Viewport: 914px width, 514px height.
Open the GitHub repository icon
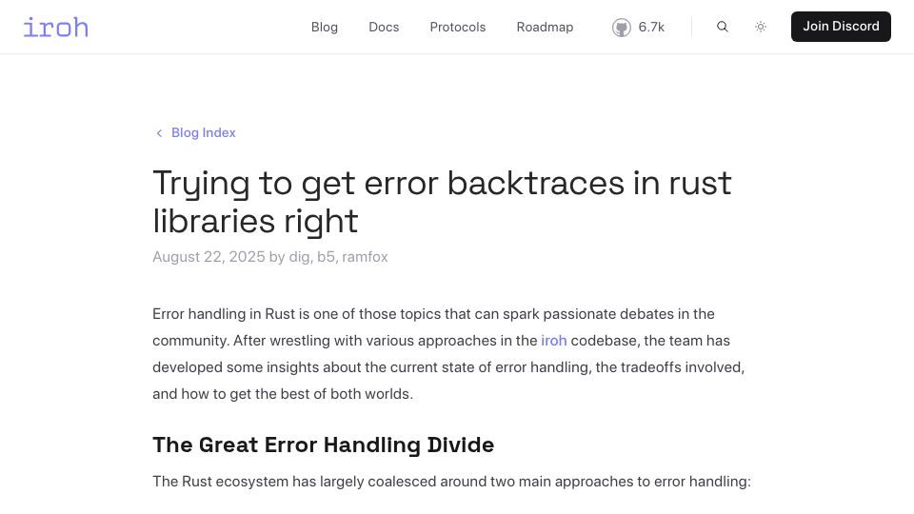[622, 28]
